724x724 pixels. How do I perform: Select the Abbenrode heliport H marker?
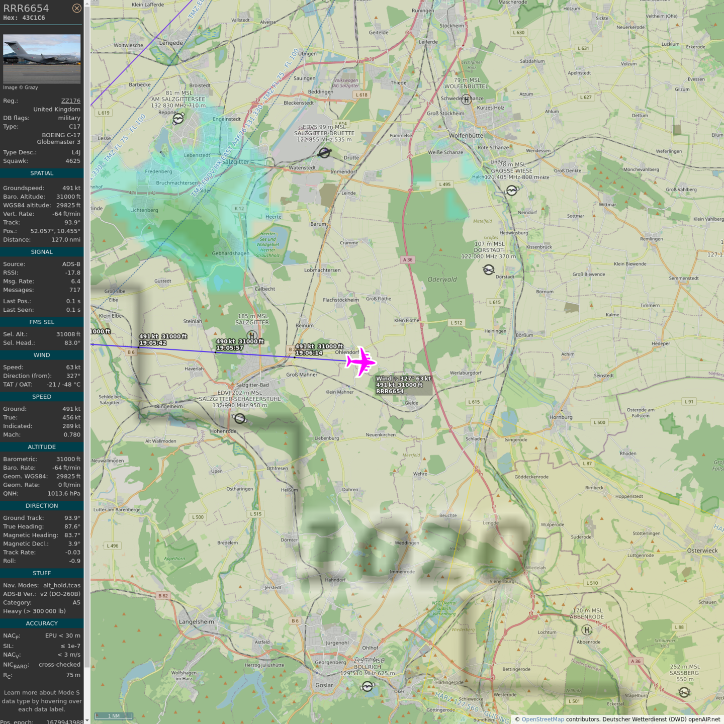[587, 630]
